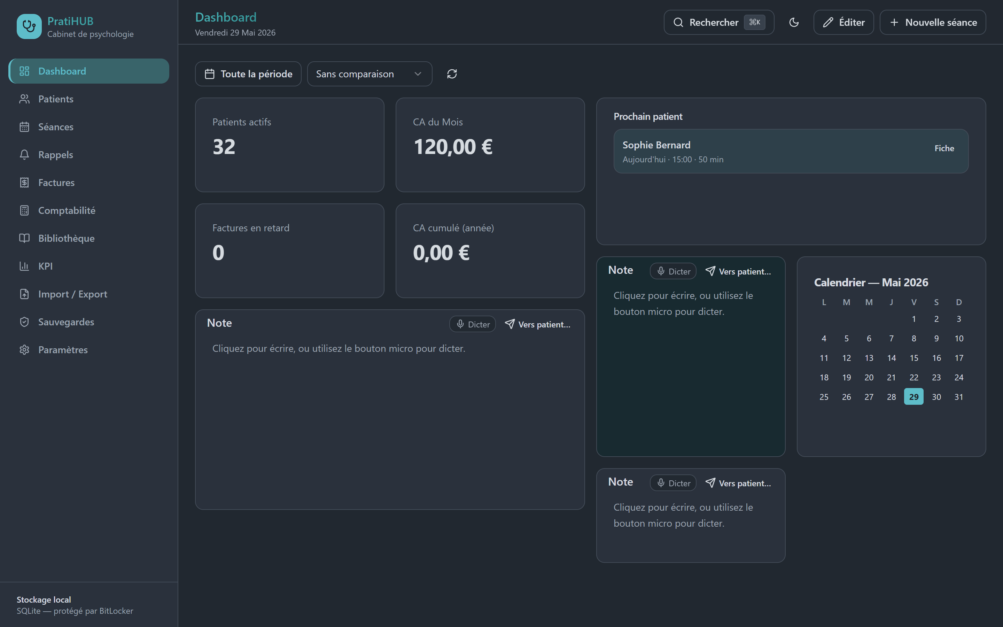Click paper-plane icon in Note card beside calendar
The height and width of the screenshot is (627, 1003).
(x=710, y=271)
